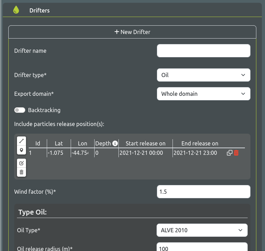Screen dimensions: 265x251
Task: Duplicate release position row 1
Action: pos(229,153)
